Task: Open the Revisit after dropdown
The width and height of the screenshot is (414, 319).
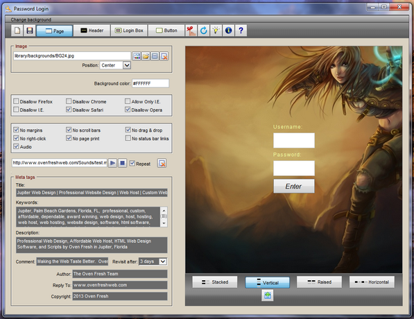Action: (x=163, y=261)
